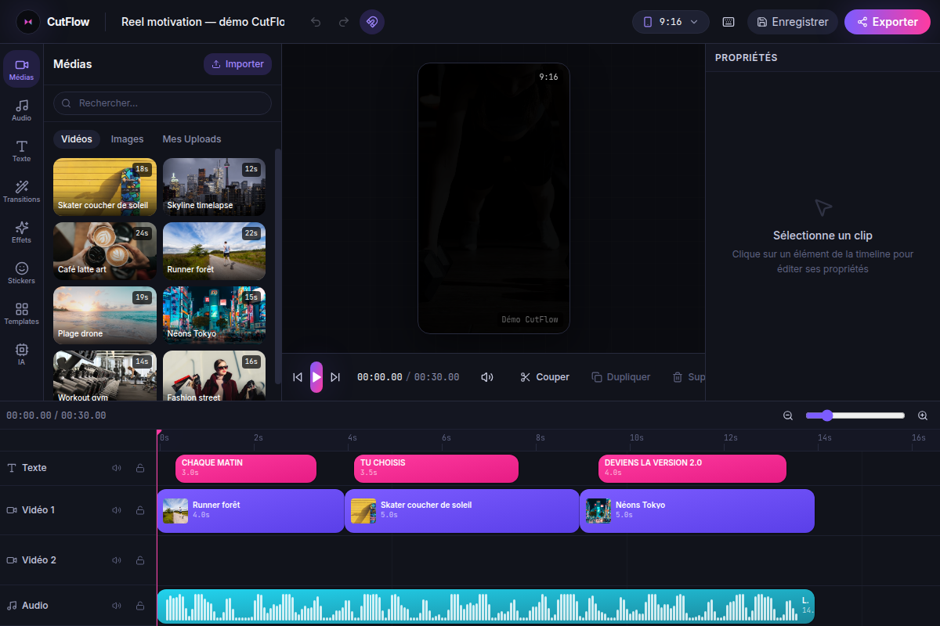The width and height of the screenshot is (940, 626).
Task: Click the Dupliquer button
Action: click(621, 377)
